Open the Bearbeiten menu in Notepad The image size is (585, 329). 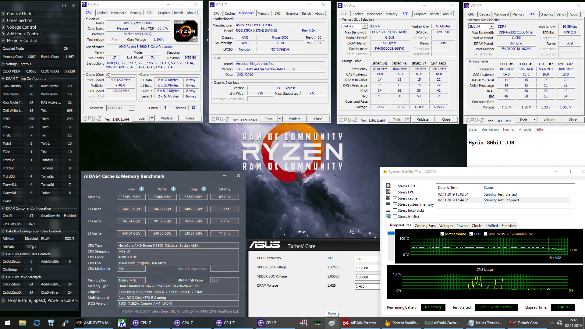[490, 129]
